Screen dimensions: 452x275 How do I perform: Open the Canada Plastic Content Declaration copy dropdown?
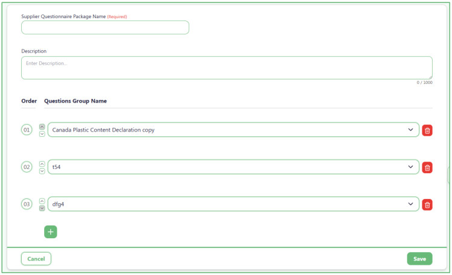click(233, 130)
